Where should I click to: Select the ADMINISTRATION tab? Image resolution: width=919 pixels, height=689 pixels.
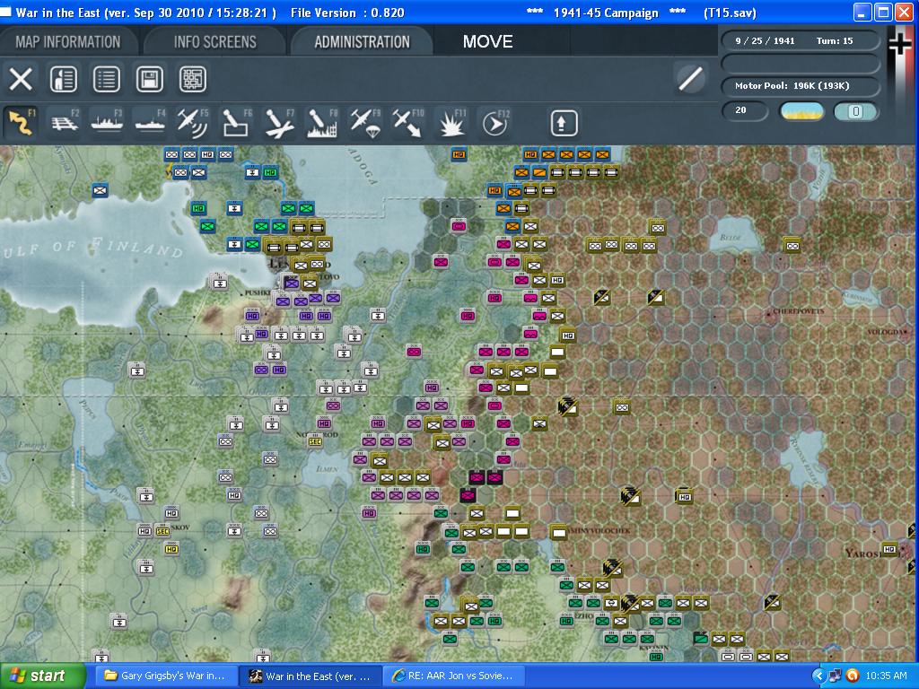pos(363,41)
